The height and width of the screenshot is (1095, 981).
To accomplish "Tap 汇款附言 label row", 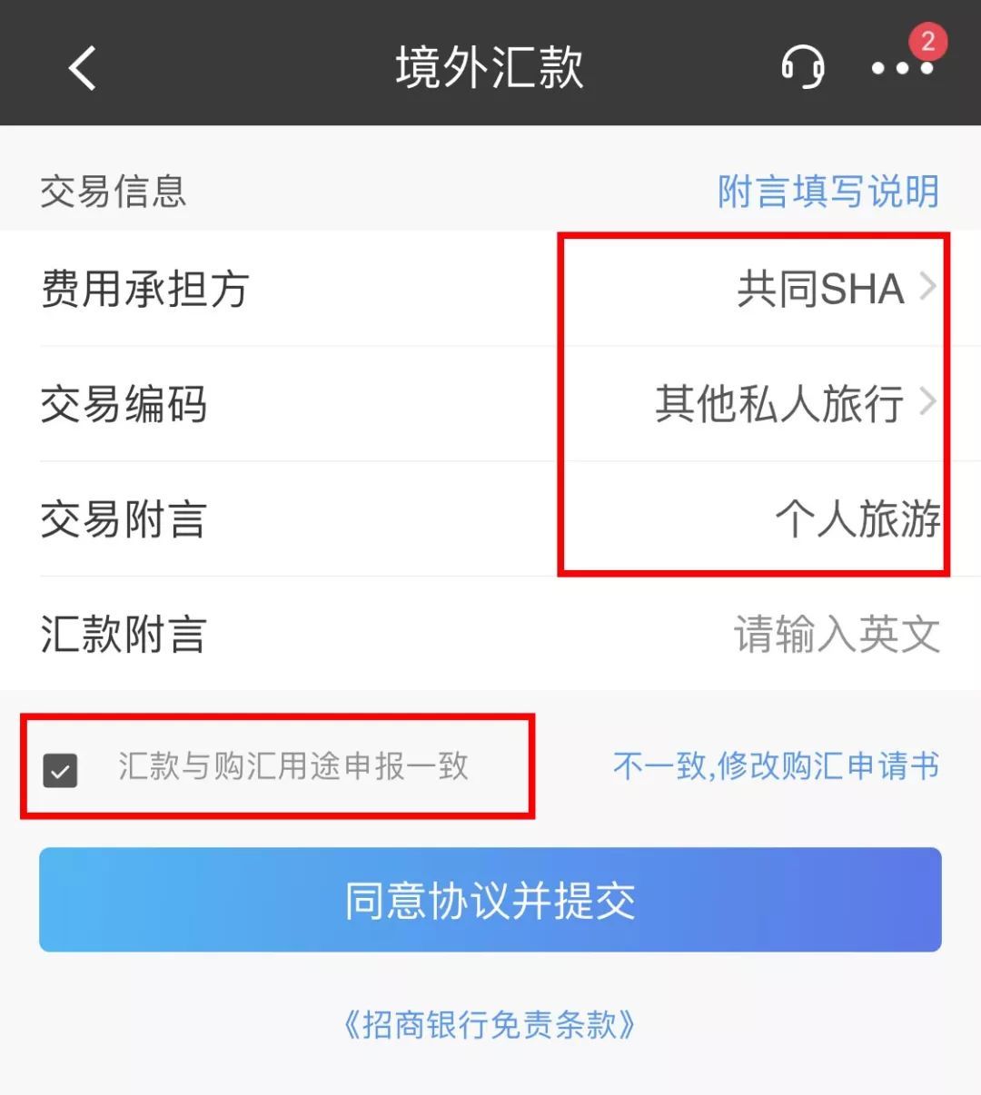I will click(490, 634).
